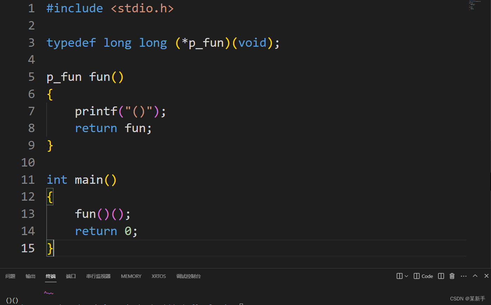The height and width of the screenshot is (305, 491).
Task: Click line number 3 in the gutter
Action: 31,43
